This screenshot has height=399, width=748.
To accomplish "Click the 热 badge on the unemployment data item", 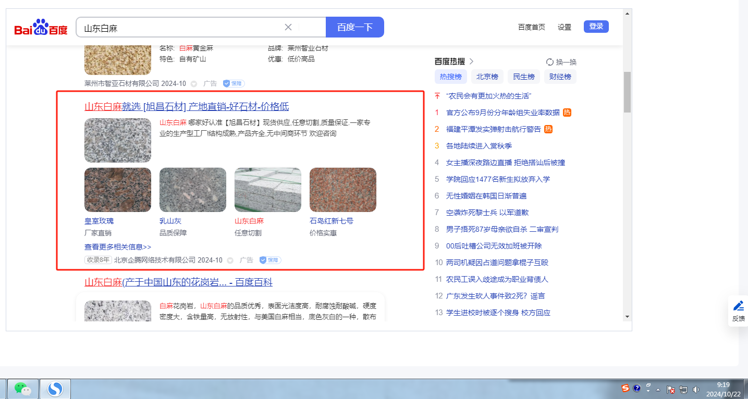I will coord(567,113).
